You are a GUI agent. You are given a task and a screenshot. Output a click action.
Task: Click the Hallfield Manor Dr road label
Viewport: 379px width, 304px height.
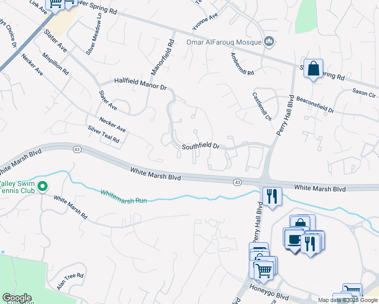[140, 84]
